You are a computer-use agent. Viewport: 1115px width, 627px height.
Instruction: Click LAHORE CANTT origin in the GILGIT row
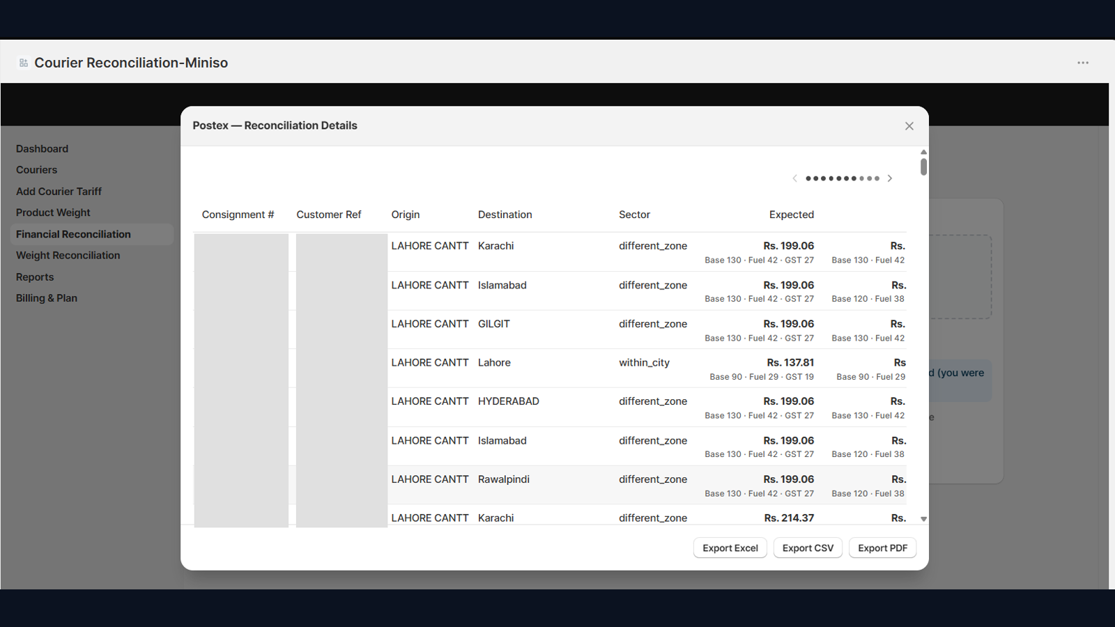pyautogui.click(x=430, y=324)
